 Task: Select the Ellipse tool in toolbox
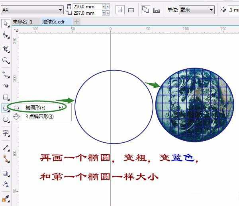point(6,108)
